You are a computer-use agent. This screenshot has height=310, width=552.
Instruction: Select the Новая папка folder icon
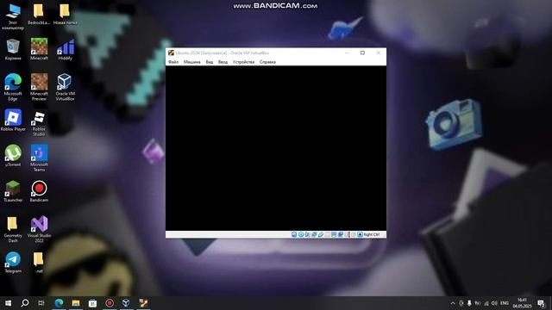tap(66, 15)
